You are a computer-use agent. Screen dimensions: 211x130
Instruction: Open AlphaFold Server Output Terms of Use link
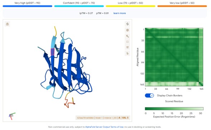(x=104, y=127)
